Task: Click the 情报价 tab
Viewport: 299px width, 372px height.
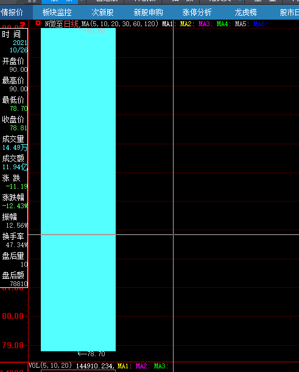Action: [12, 12]
